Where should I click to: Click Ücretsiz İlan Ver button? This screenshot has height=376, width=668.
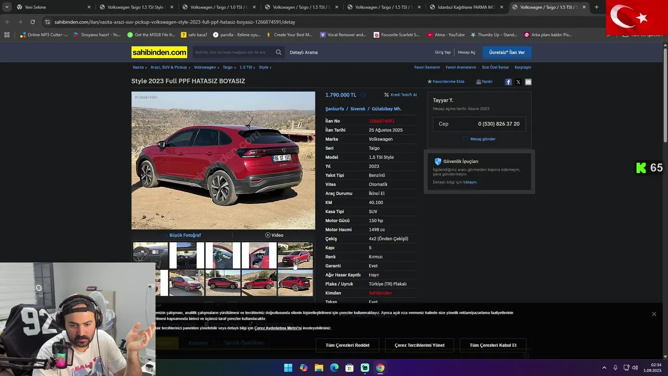(507, 52)
